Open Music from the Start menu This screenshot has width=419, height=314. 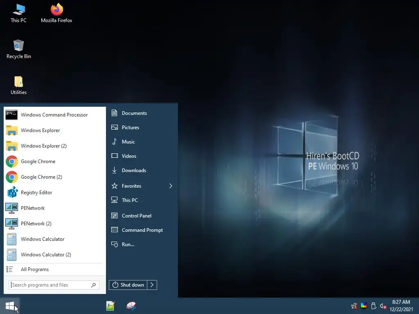click(142, 142)
